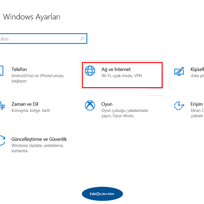Open the Güncelleştirme ve Güvenlik heading

[x=39, y=139]
